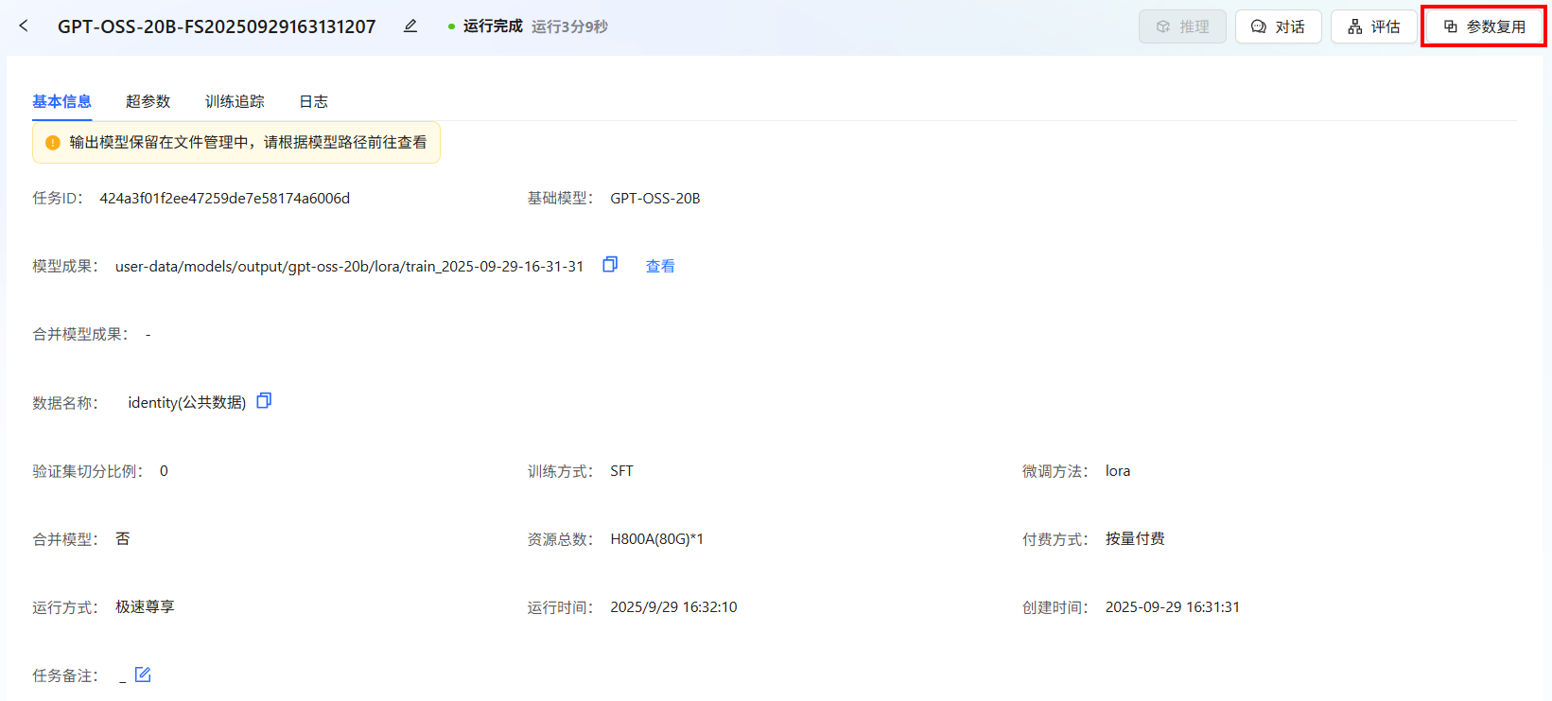
Task: Click the 任务备注 label
Action: pos(64,675)
